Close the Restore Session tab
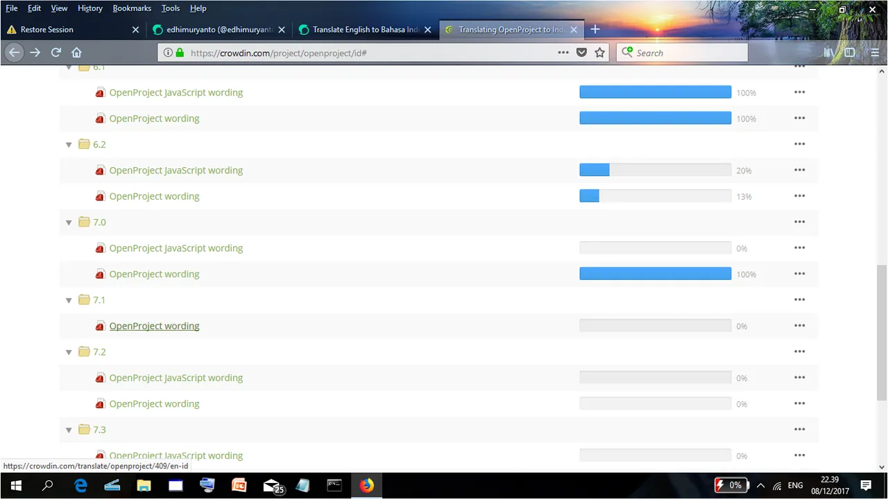This screenshot has height=499, width=888. pyautogui.click(x=135, y=30)
